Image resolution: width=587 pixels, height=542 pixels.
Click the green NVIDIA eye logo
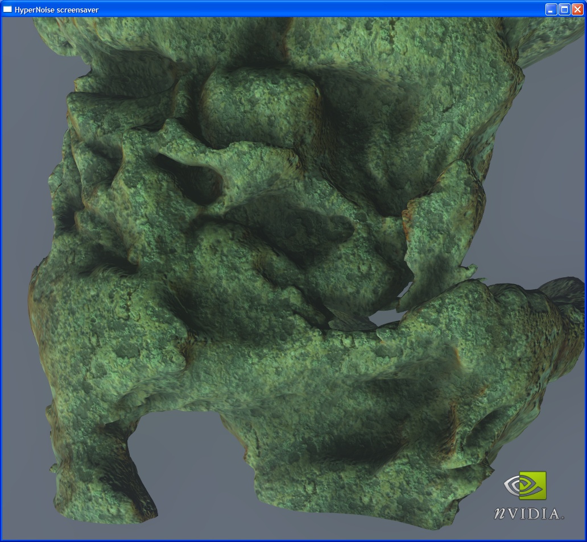tap(525, 486)
